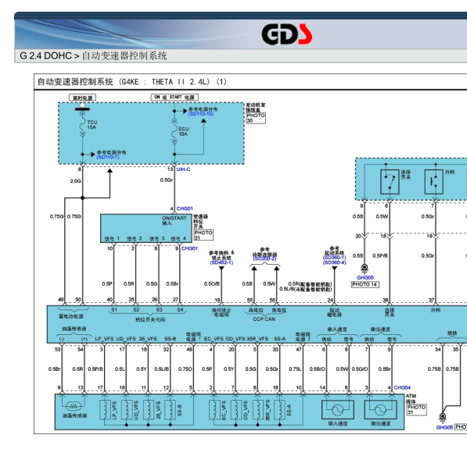Click the 0.5P/B wire label near pin 18
The width and height of the screenshot is (467, 467).
point(380,255)
